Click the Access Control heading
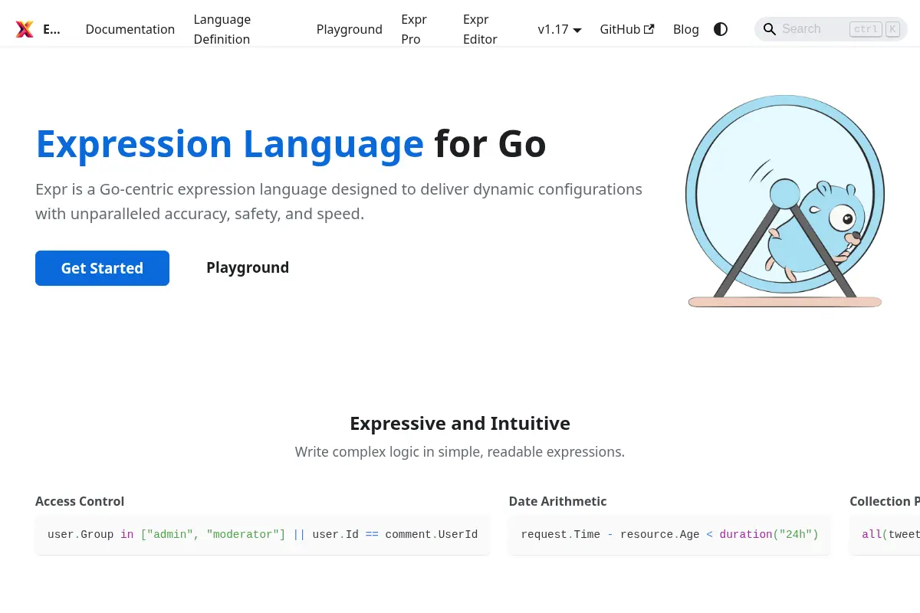Image resolution: width=920 pixels, height=613 pixels. tap(80, 501)
